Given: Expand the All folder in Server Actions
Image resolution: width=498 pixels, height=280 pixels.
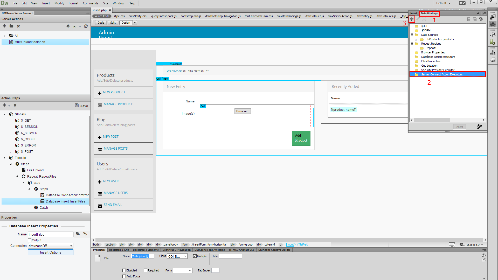Looking at the screenshot, I should coord(4,36).
